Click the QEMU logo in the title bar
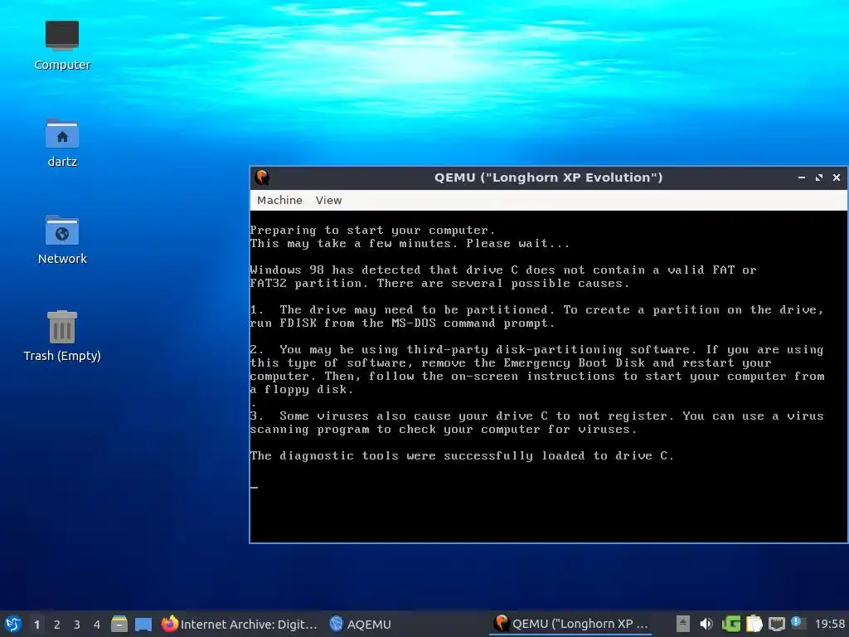This screenshot has height=637, width=849. 263,177
